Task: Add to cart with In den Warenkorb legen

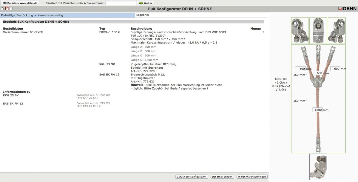Action: [252, 177]
